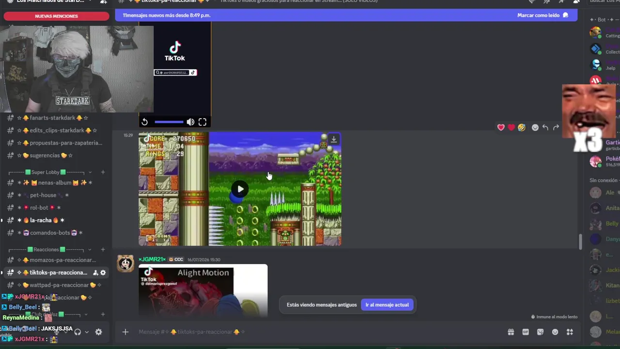Open the momazos-pa-reaccionar channel
The height and width of the screenshot is (349, 620).
pos(56,260)
